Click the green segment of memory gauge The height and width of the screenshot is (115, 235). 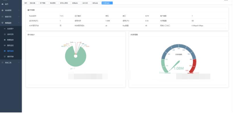coord(164,65)
